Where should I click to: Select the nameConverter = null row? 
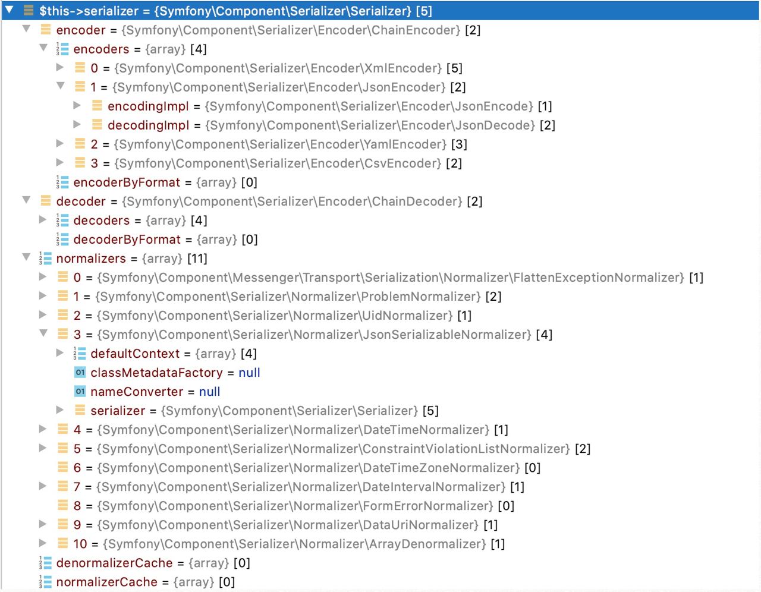(380, 391)
